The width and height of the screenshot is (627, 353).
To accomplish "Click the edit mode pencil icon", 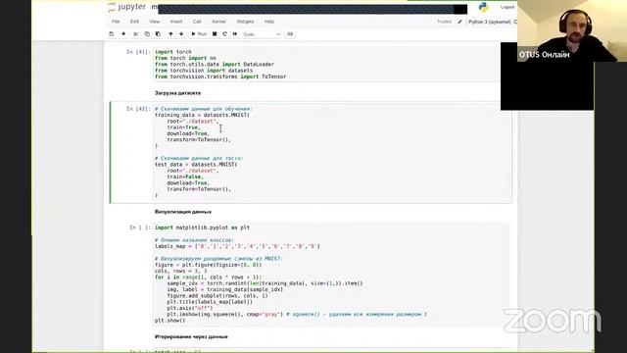I will tap(459, 22).
